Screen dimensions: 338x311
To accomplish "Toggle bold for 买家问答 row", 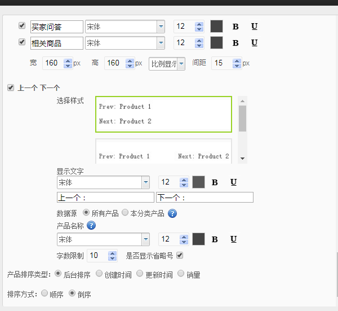I will (235, 27).
